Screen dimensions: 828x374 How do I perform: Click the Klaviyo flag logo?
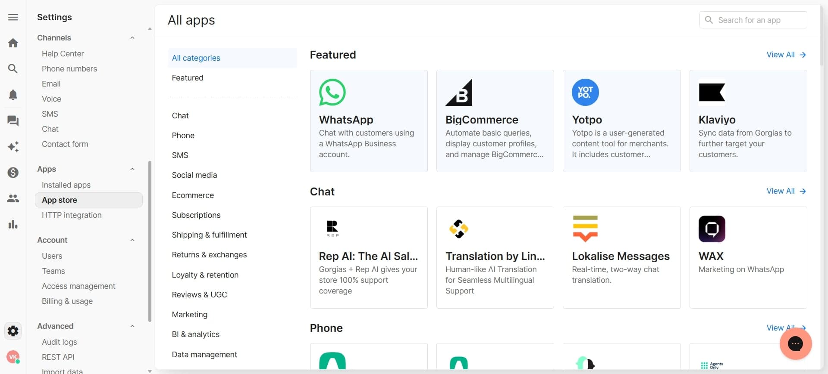712,92
